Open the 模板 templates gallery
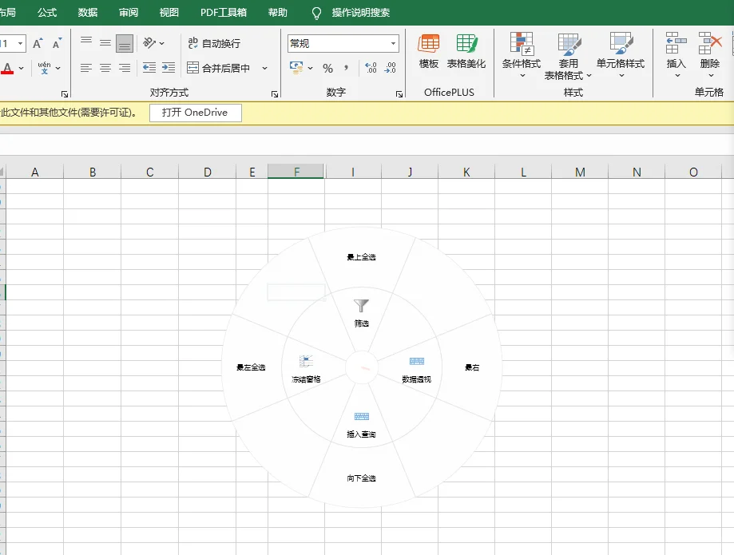Image resolution: width=734 pixels, height=555 pixels. tap(428, 51)
